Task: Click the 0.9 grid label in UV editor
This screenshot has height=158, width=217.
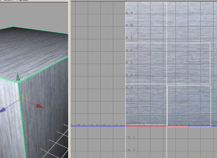Action: coord(129,13)
